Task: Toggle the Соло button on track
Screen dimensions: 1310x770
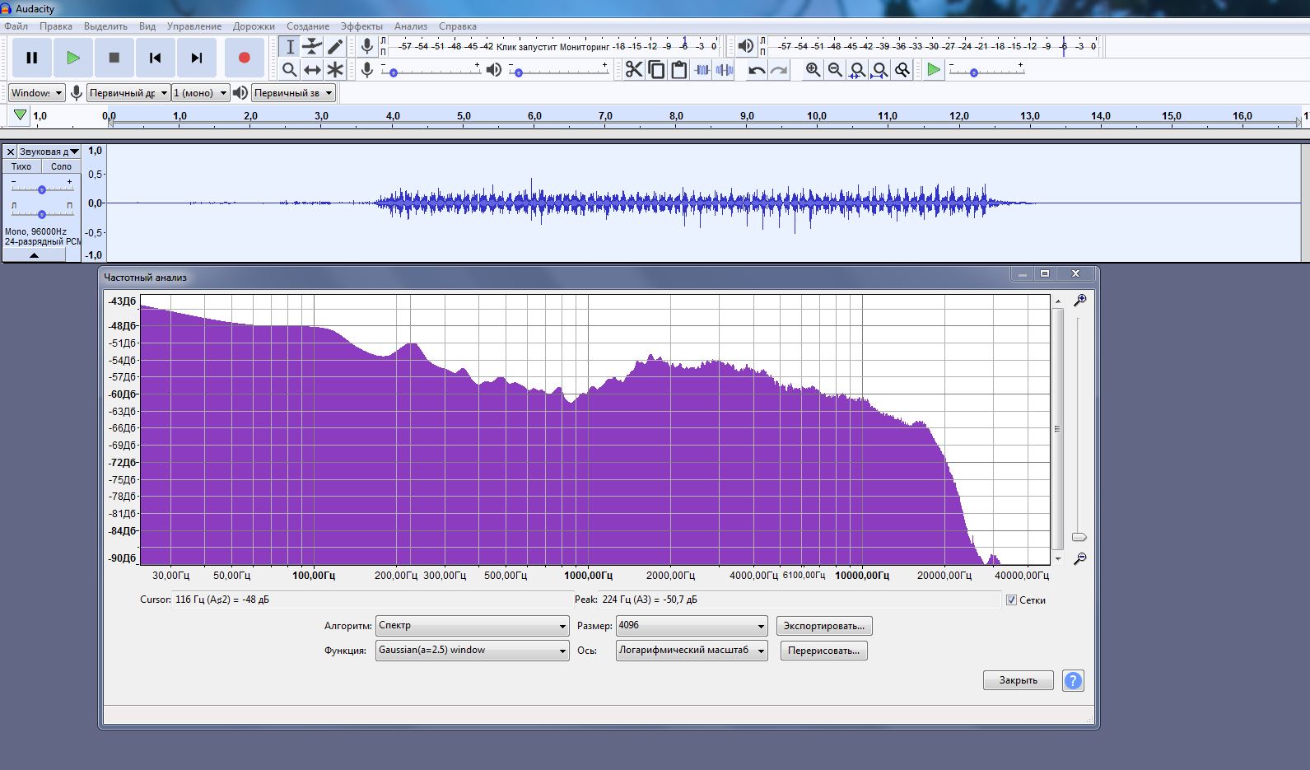Action: point(61,166)
